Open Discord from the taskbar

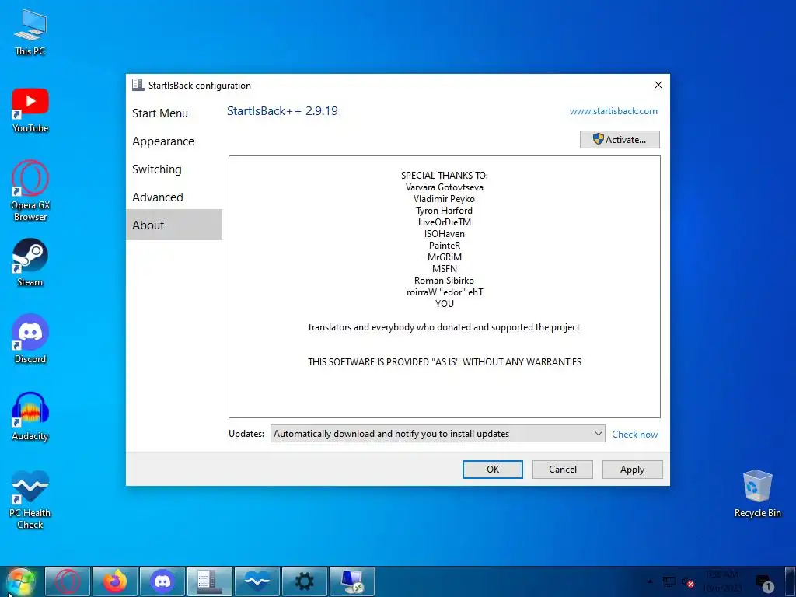tap(162, 581)
